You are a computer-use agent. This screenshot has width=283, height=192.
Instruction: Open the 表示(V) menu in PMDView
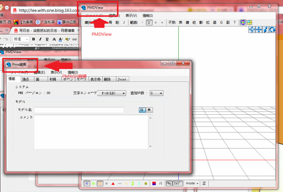[131, 16]
